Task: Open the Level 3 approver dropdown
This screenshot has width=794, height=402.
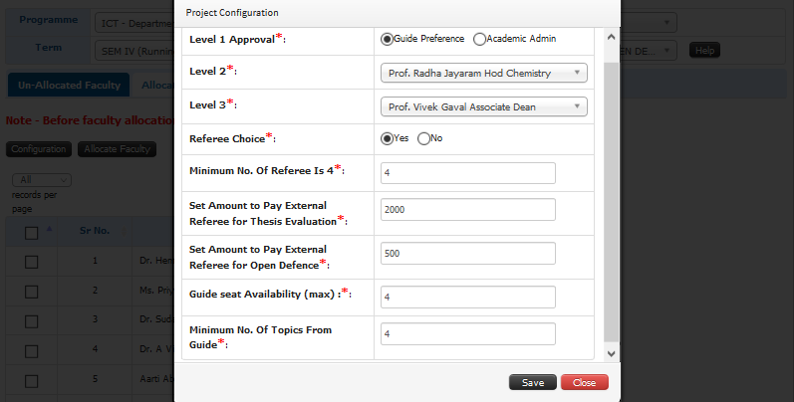Action: (483, 106)
